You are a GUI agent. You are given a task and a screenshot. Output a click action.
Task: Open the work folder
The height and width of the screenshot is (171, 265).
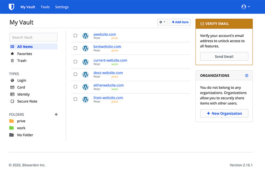[21, 128]
